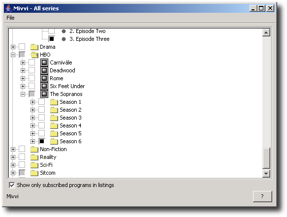Click the scrollbar down arrow
This screenshot has height=217, width=287.
[266, 173]
